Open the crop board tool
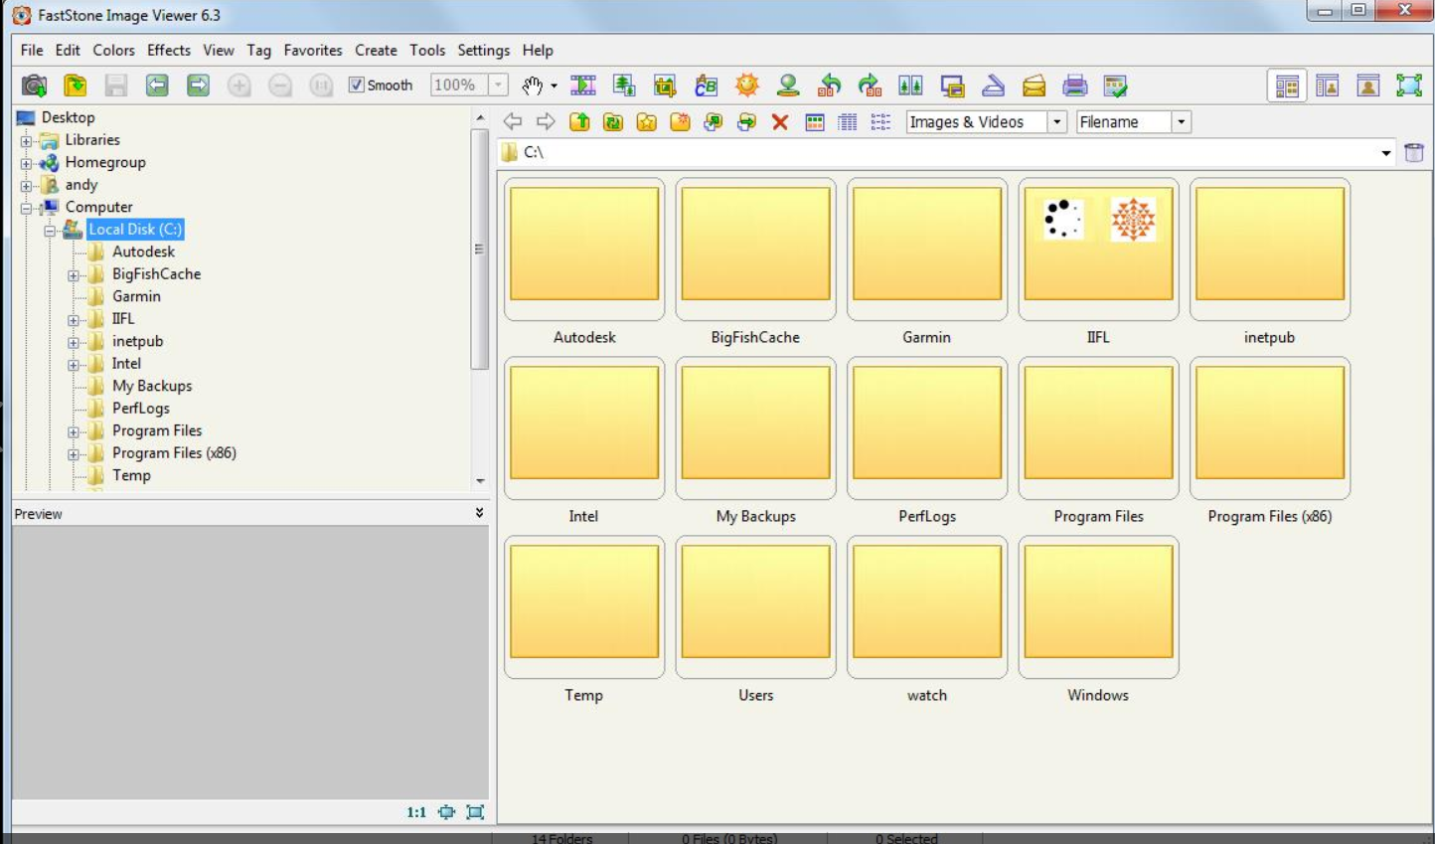The image size is (1435, 844). [x=665, y=85]
